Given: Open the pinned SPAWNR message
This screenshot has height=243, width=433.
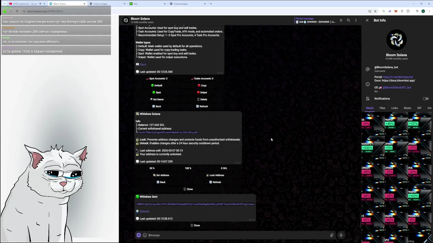Looking at the screenshot, I should tap(315, 20).
